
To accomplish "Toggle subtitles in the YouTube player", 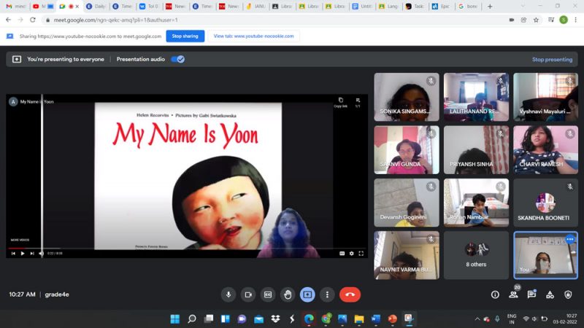I will [x=342, y=253].
